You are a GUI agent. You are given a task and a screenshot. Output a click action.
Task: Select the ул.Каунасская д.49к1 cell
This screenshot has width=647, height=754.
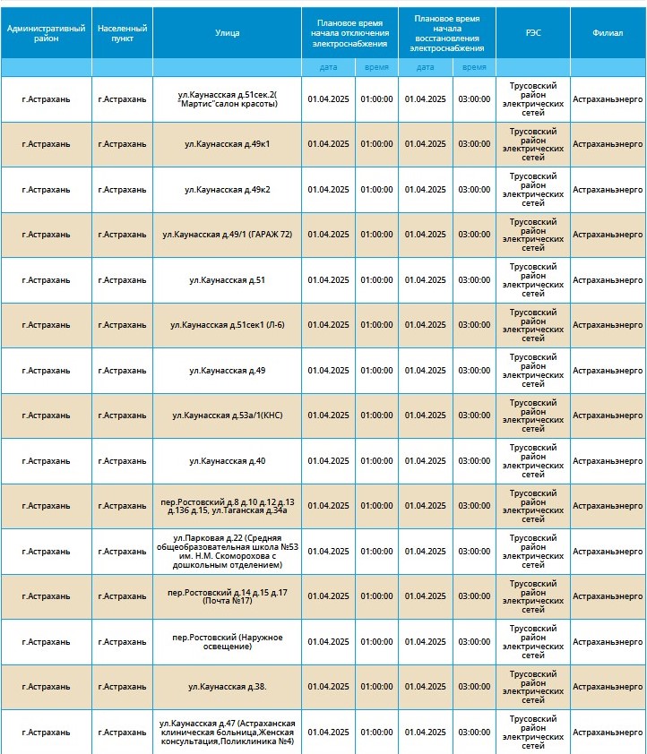[227, 144]
